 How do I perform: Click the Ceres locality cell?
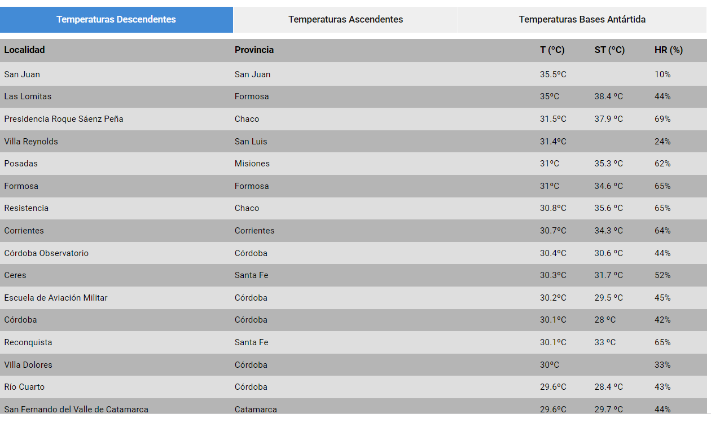click(15, 275)
